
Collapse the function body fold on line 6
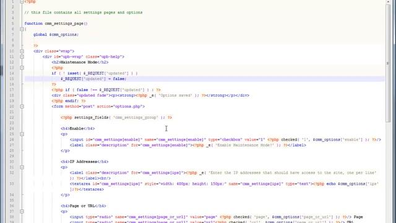[22, 29]
